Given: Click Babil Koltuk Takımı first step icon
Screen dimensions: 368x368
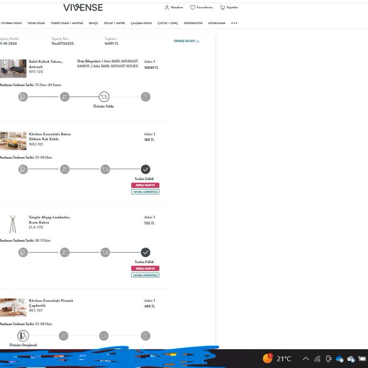Looking at the screenshot, I should pos(23,97).
